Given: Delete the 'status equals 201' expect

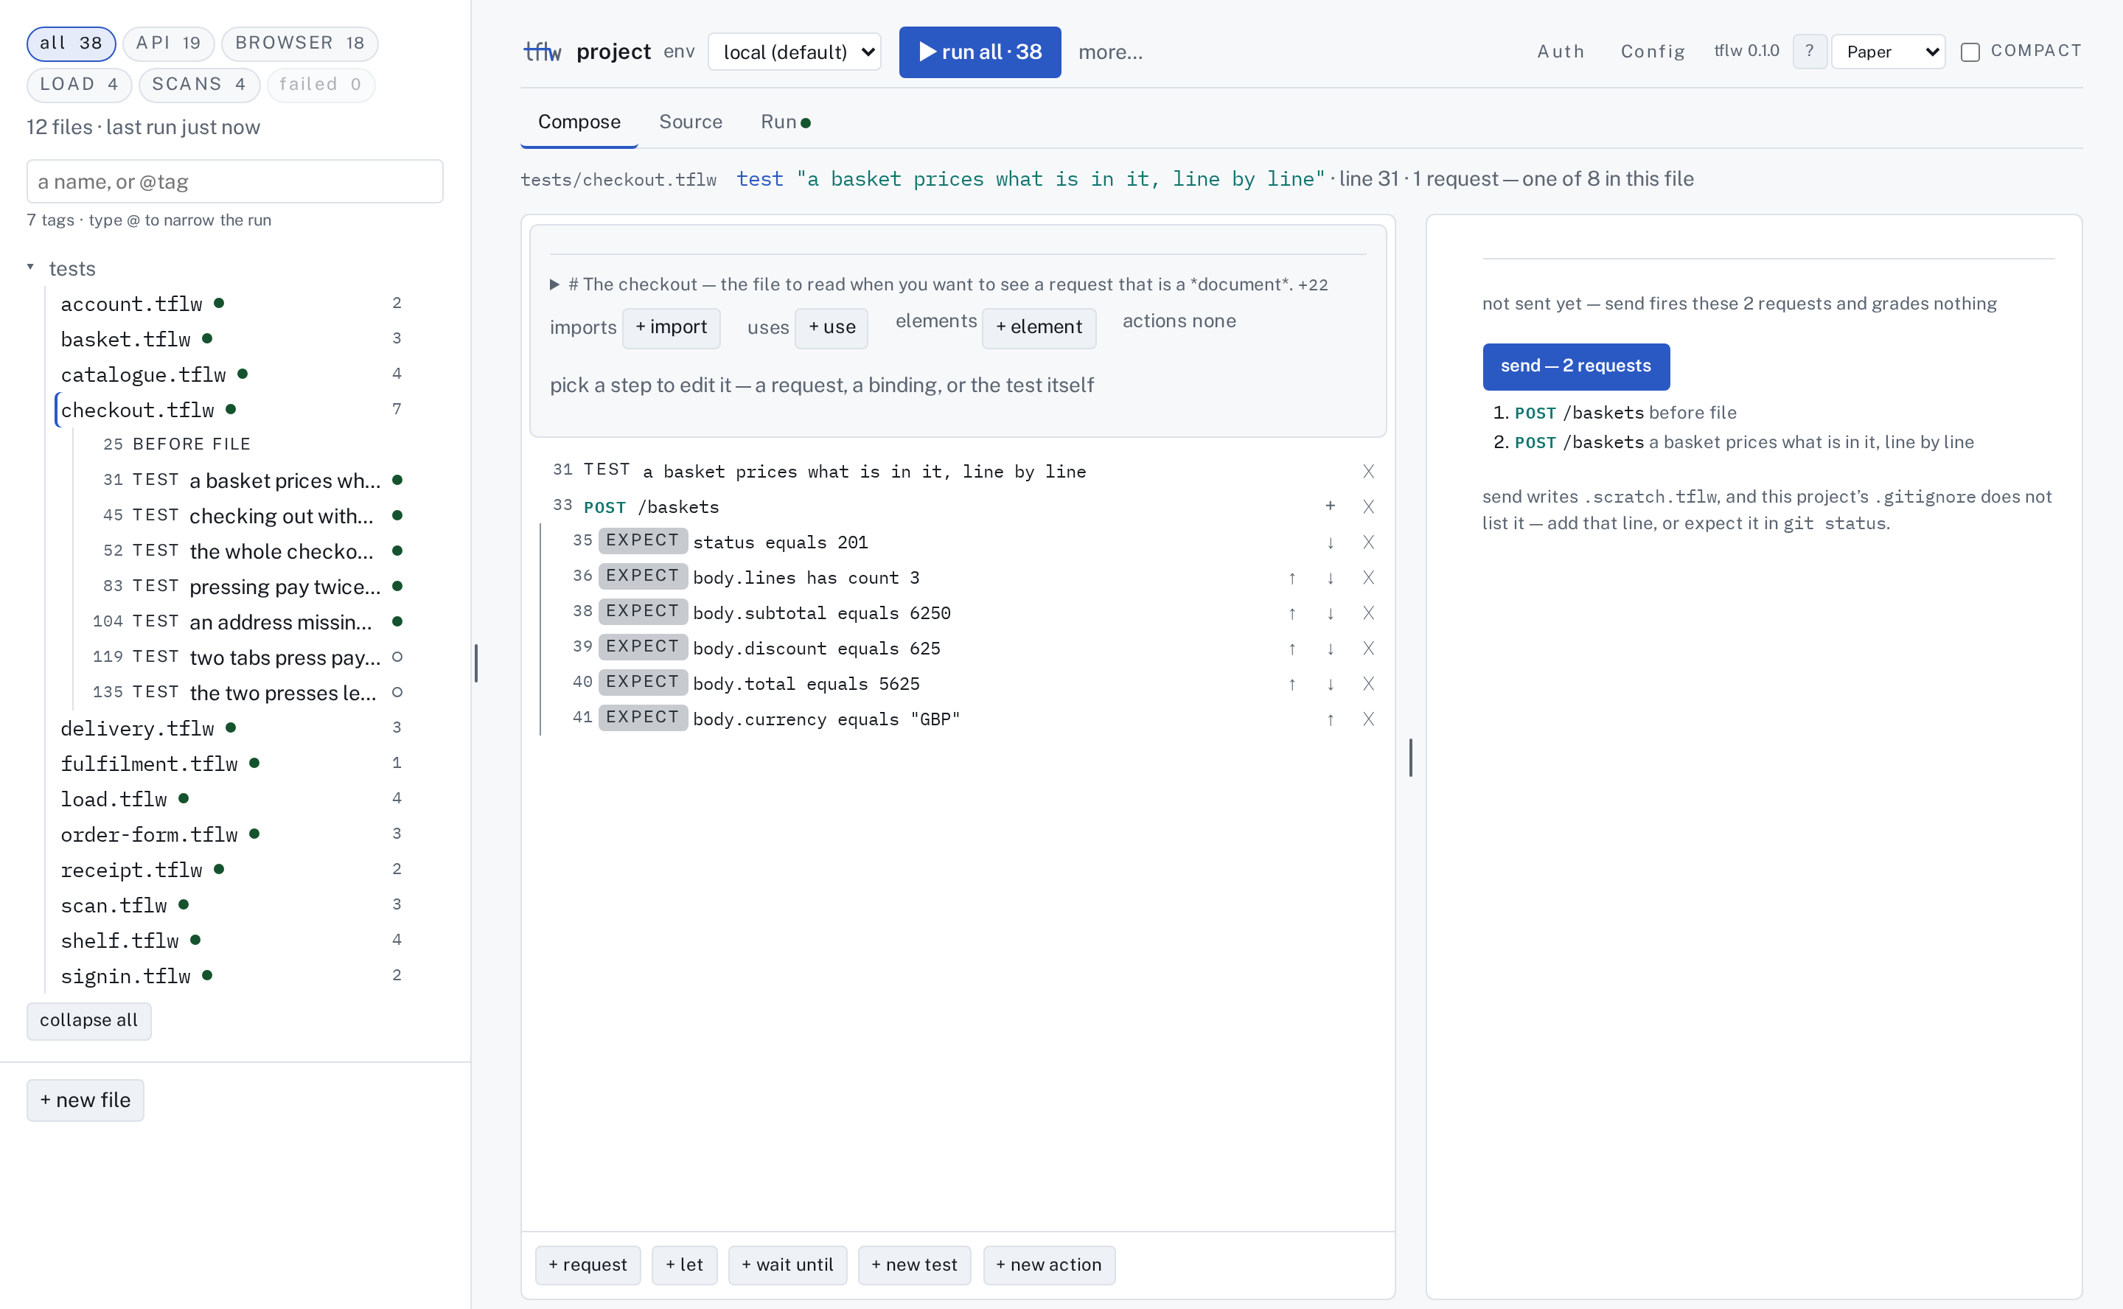Looking at the screenshot, I should click(x=1368, y=542).
